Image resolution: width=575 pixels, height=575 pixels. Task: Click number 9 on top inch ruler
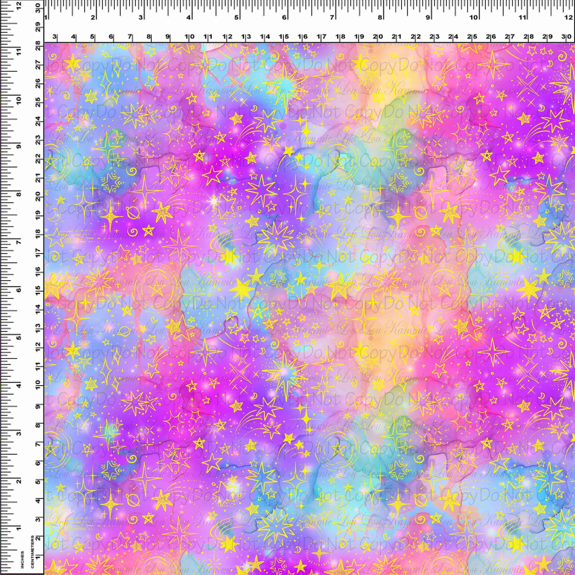428,17
